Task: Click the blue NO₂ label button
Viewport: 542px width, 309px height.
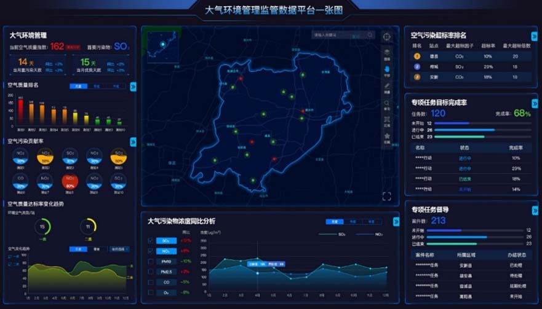Action: tap(166, 251)
